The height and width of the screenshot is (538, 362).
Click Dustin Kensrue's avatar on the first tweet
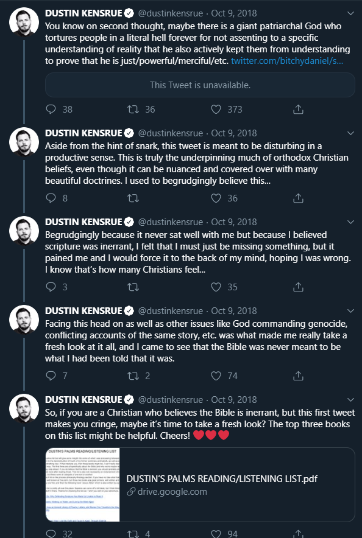24,22
